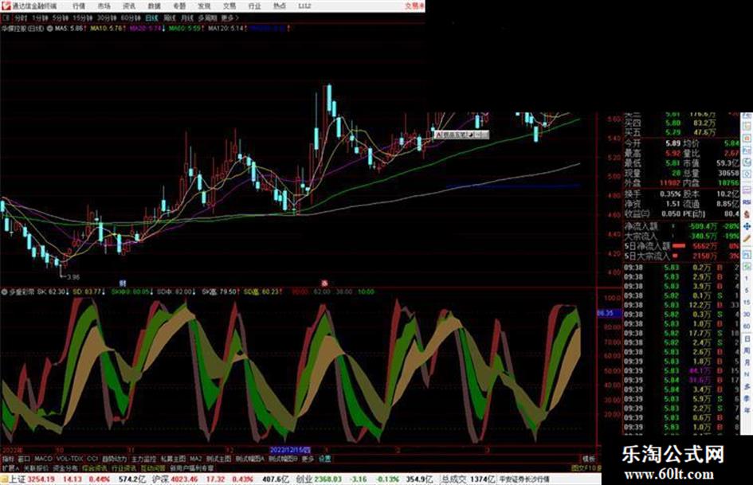Click the 通达信 app logo icon
This screenshot has height=485, width=753.
(x=6, y=6)
